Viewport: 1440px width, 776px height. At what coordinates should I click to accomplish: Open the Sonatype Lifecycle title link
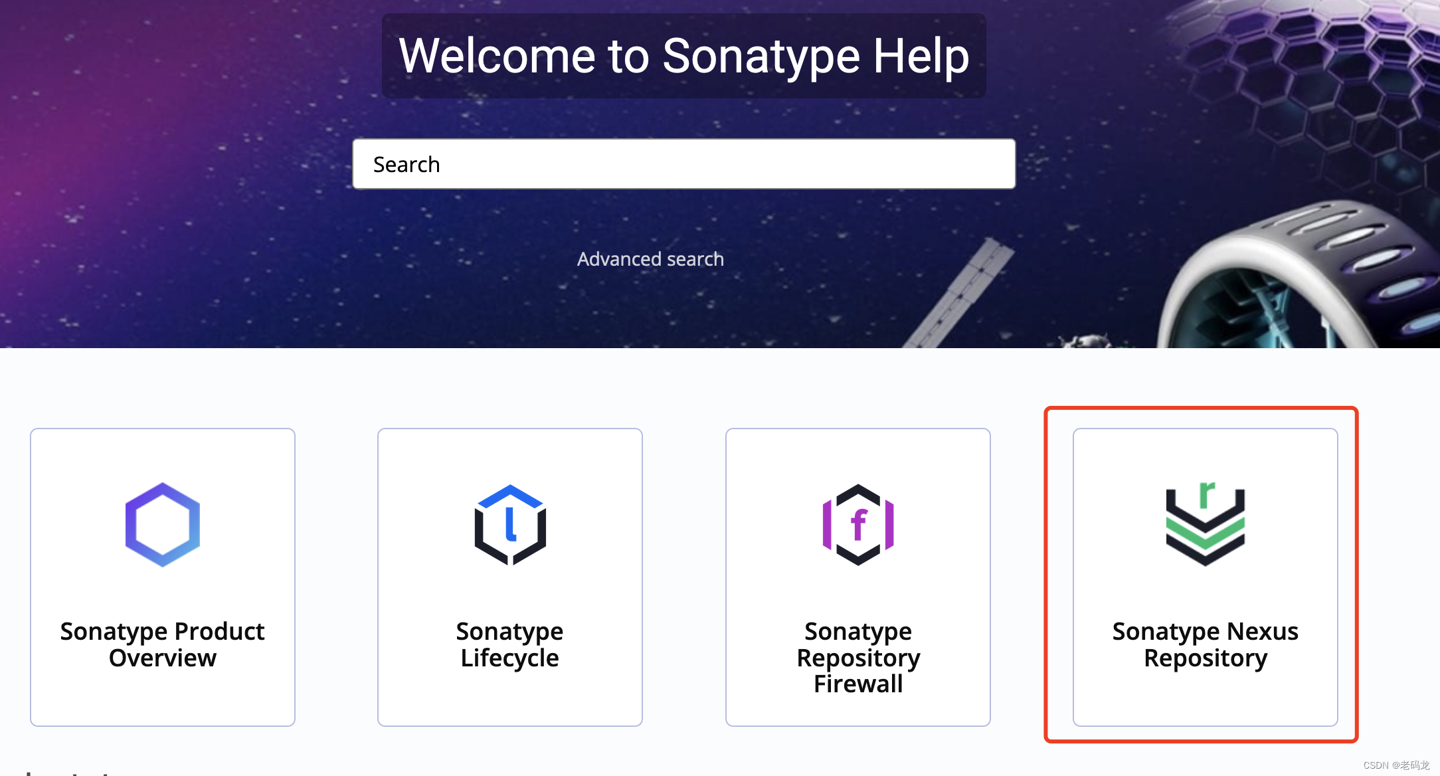[x=510, y=644]
